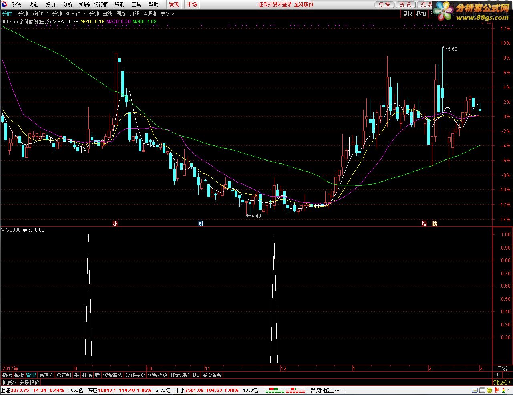Image resolution: width=513 pixels, height=395 pixels.
Task: Click the 增 event marker on timeline
Action: tap(424, 224)
